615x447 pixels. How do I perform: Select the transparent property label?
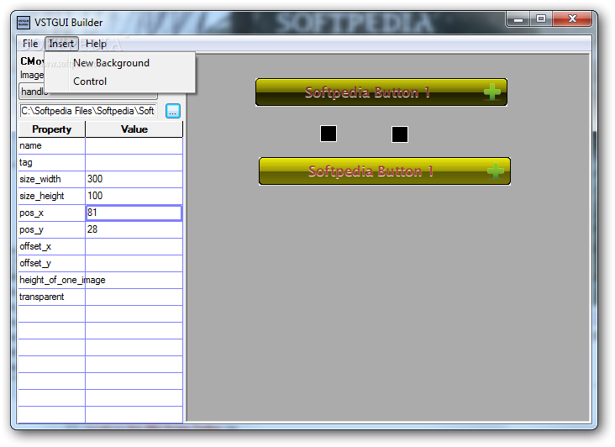point(52,297)
